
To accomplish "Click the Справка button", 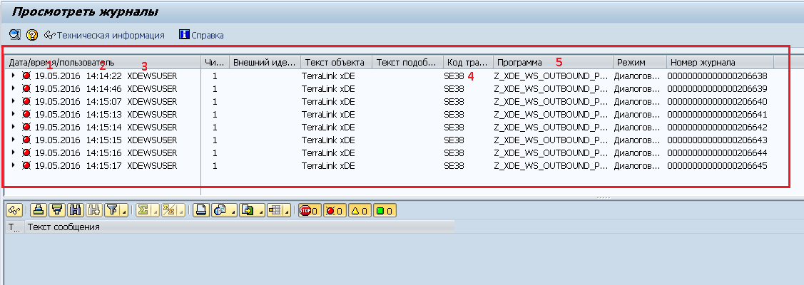I will [x=201, y=34].
